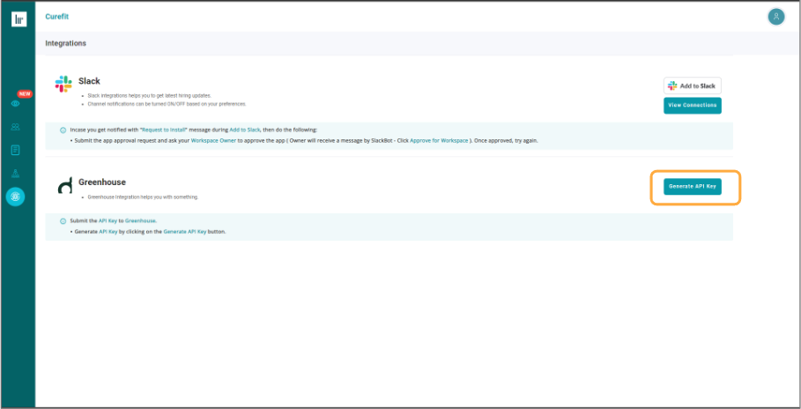The width and height of the screenshot is (801, 409).
Task: Click the info icon in Greenhouse notice
Action: pyautogui.click(x=63, y=221)
